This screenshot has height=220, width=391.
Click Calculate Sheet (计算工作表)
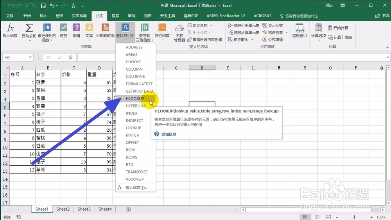tap(340, 38)
